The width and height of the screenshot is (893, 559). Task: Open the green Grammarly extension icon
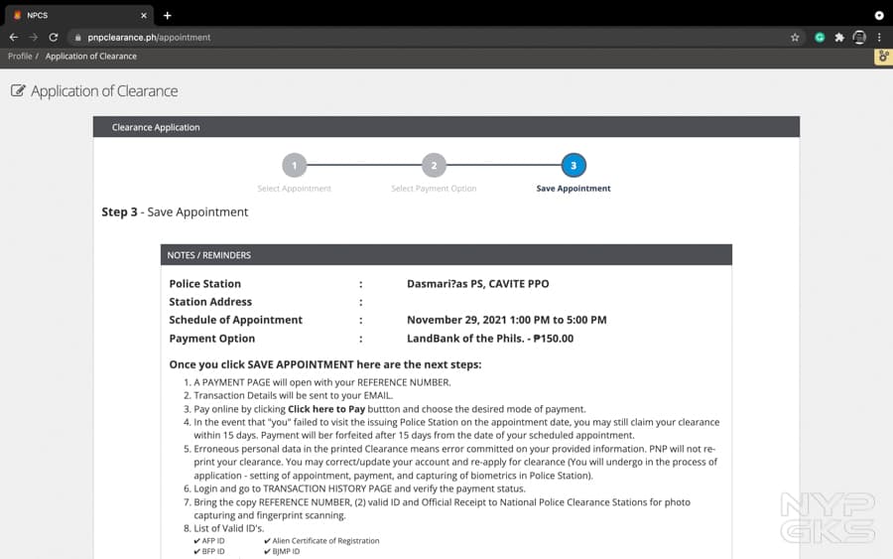[820, 37]
